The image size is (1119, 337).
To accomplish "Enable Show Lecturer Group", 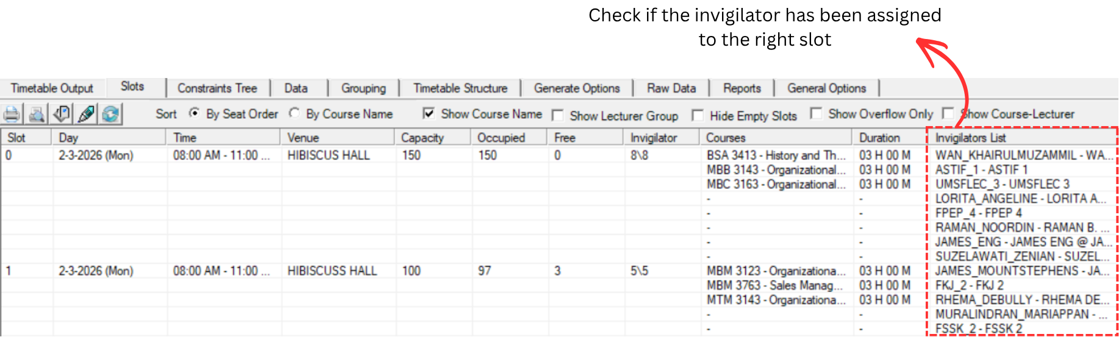I will click(x=557, y=115).
